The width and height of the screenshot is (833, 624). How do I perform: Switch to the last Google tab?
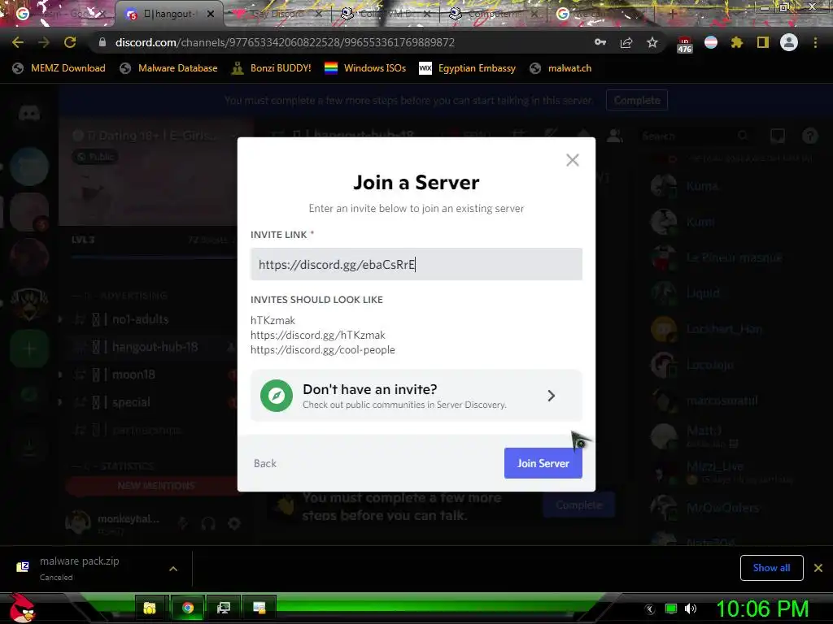point(600,14)
